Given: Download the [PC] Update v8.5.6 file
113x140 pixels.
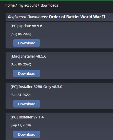Looking at the screenshot, I should pyautogui.click(x=27, y=43).
